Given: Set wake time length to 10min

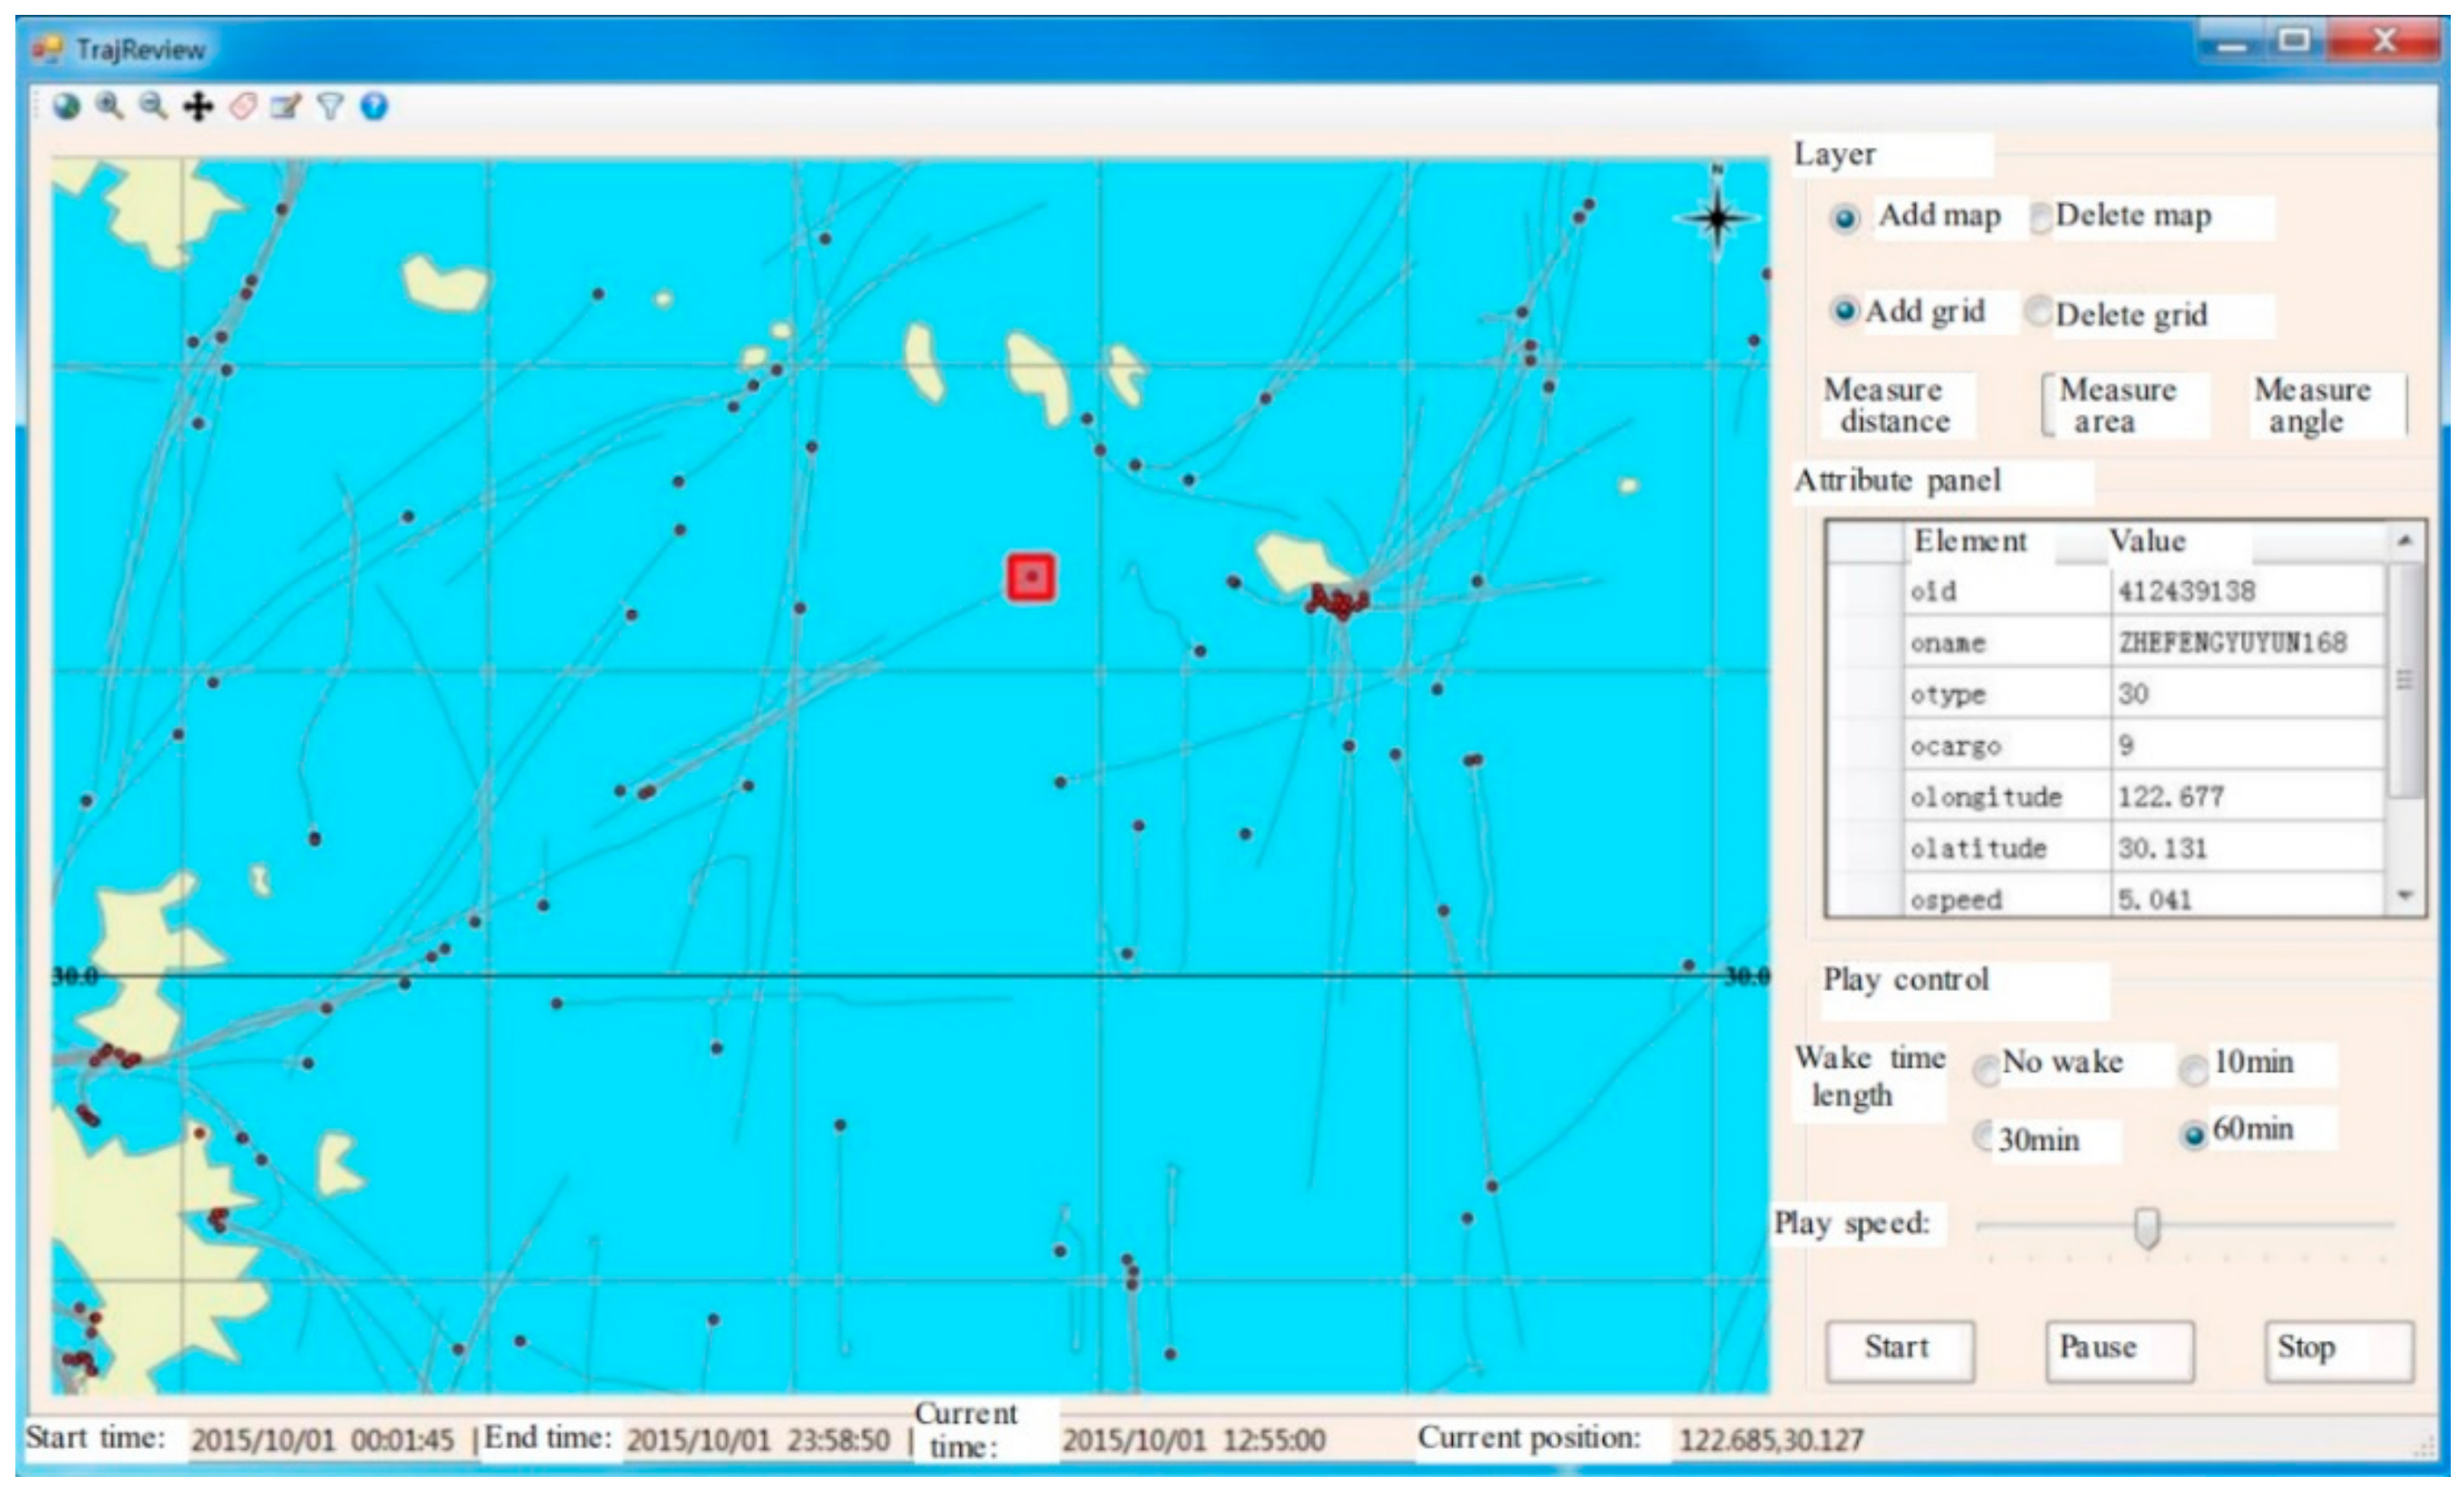Looking at the screenshot, I should pos(2194,1070).
